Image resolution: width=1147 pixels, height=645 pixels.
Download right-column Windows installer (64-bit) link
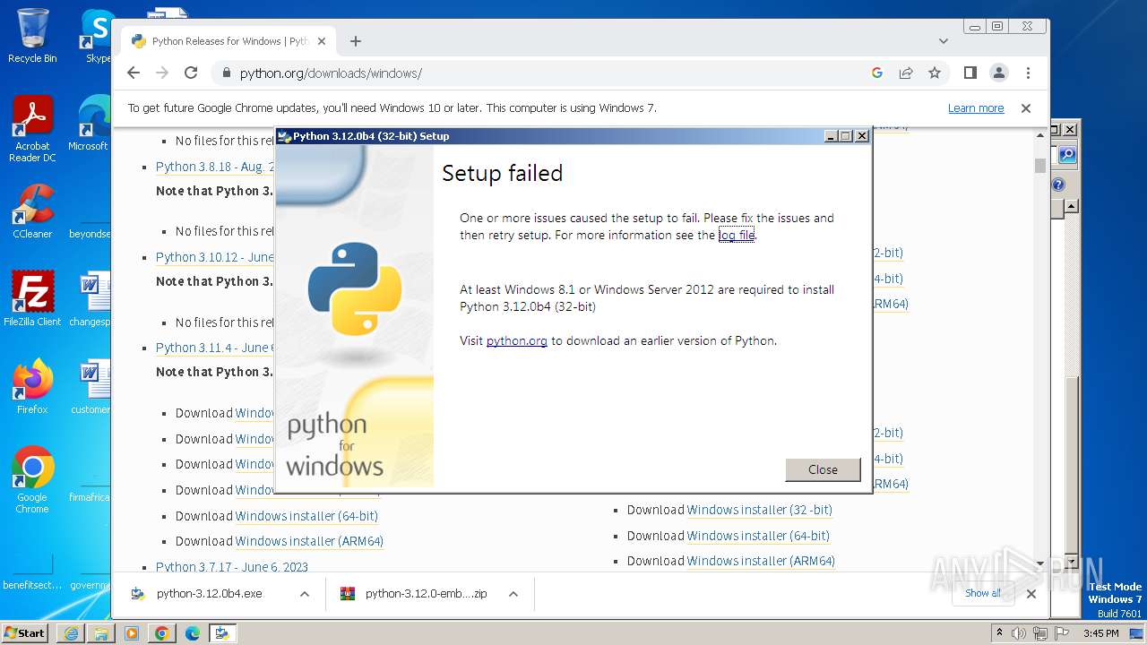pos(758,536)
